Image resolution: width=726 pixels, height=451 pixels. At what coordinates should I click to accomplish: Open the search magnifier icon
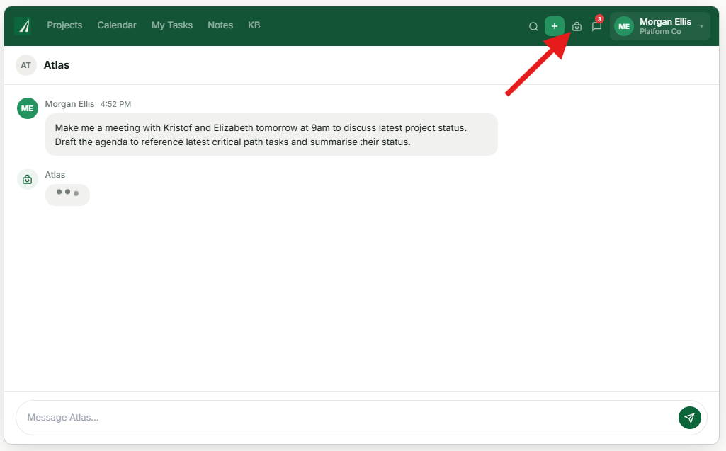click(533, 26)
